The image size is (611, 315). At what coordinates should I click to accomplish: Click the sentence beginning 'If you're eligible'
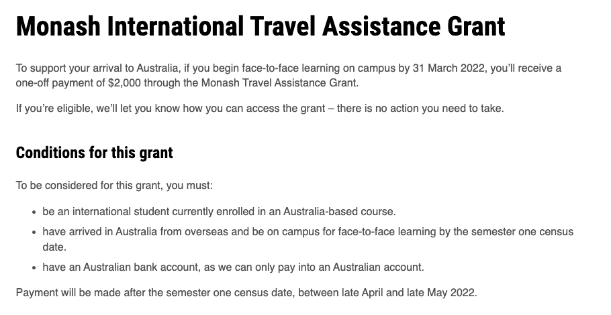(260, 108)
